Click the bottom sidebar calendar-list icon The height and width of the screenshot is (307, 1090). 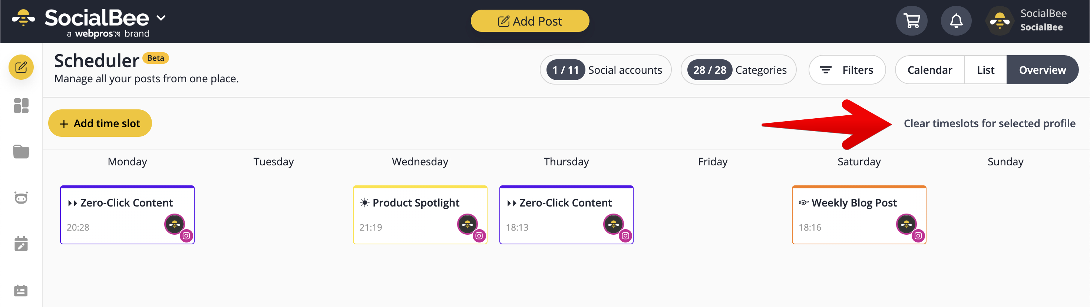pos(21,290)
